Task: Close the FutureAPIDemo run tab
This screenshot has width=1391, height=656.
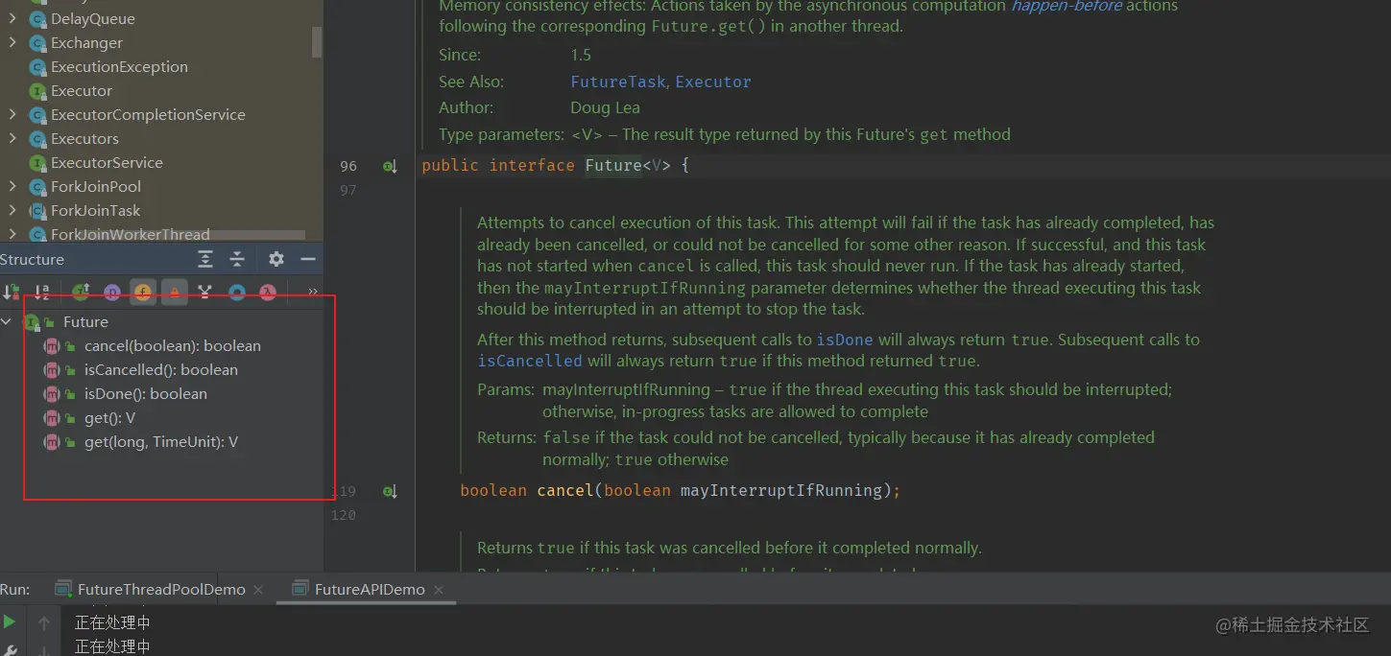Action: pyautogui.click(x=439, y=590)
